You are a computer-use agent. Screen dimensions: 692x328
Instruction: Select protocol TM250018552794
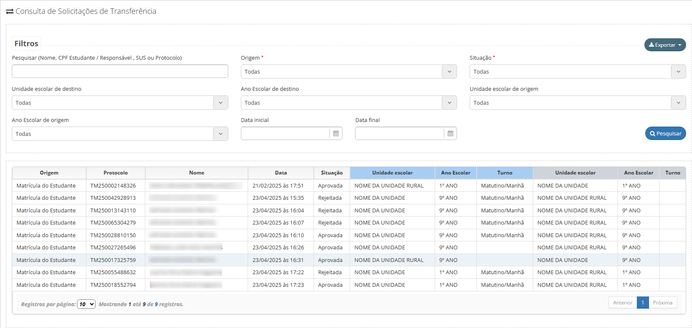[x=113, y=285]
